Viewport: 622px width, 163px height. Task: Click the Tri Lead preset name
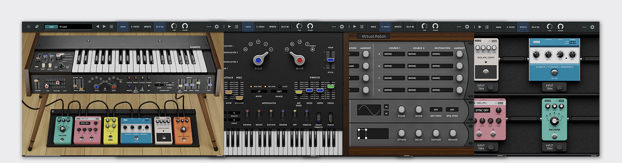point(63,27)
